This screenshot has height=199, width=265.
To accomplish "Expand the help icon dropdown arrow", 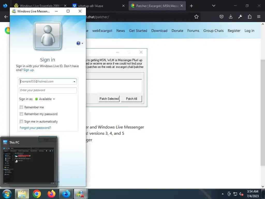I will (82, 44).
